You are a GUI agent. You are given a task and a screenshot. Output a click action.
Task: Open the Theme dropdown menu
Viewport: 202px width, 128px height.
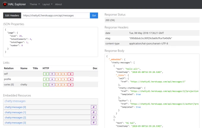point(35,4)
